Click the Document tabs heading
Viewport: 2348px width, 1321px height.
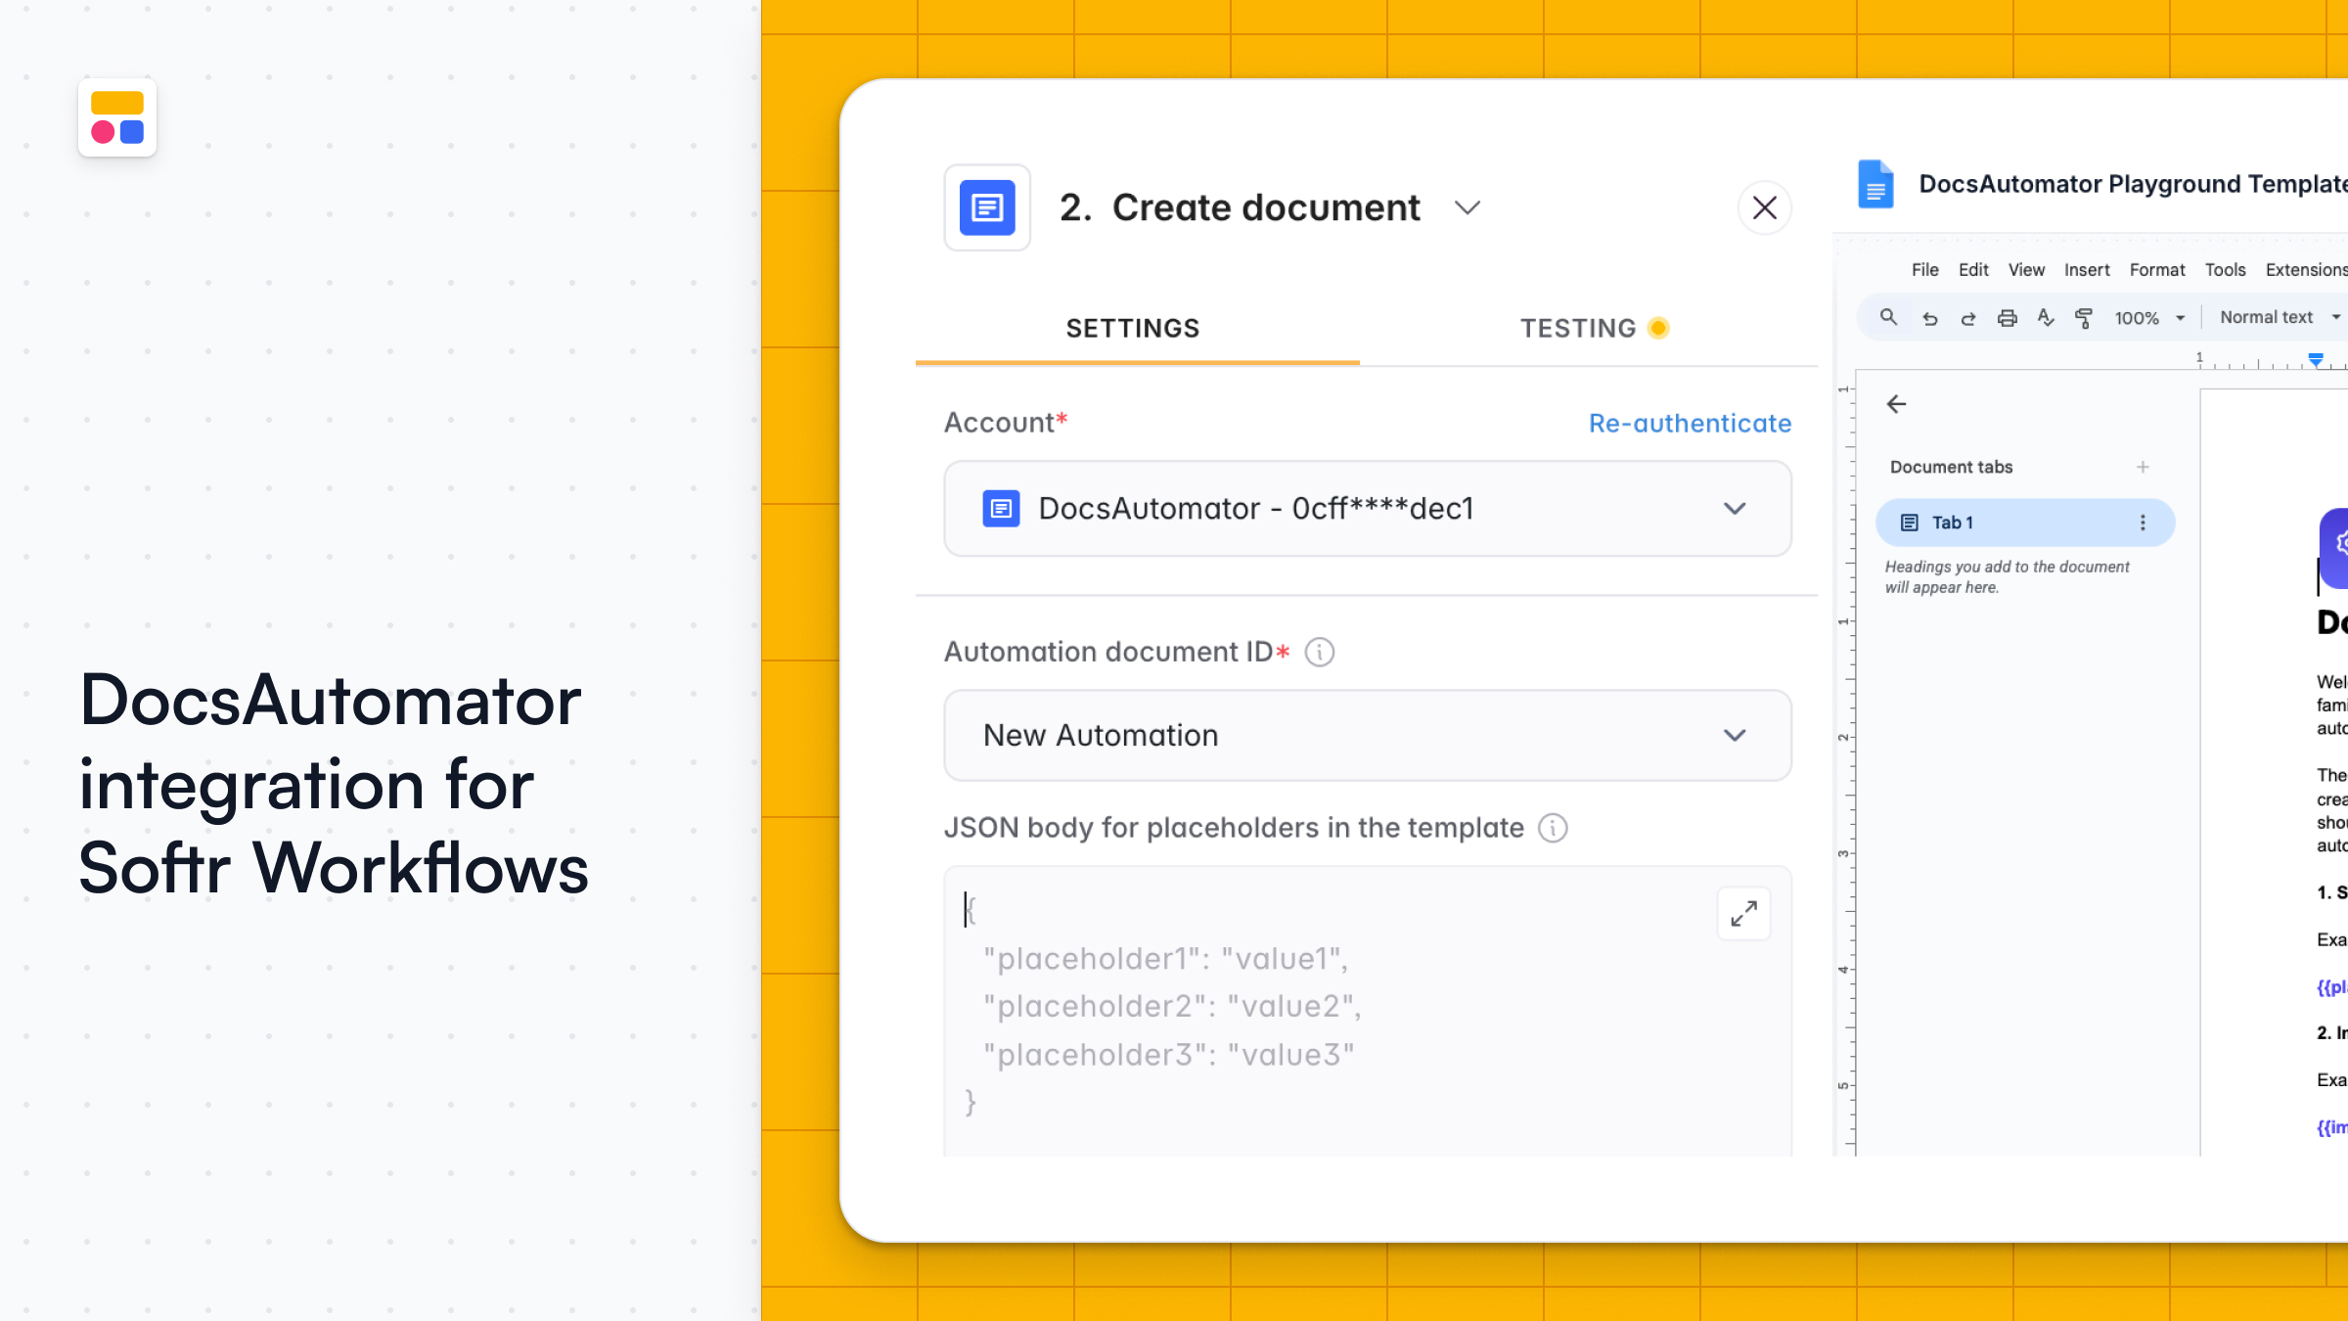click(x=1951, y=467)
